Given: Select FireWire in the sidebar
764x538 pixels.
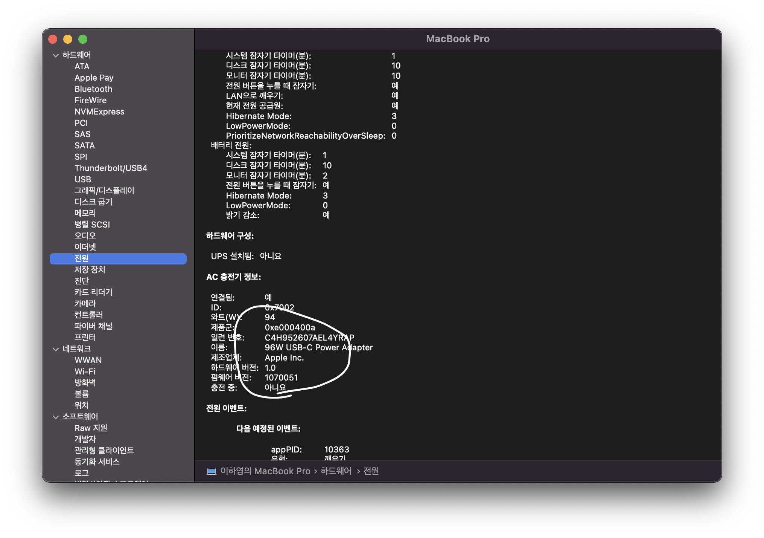Looking at the screenshot, I should point(91,101).
